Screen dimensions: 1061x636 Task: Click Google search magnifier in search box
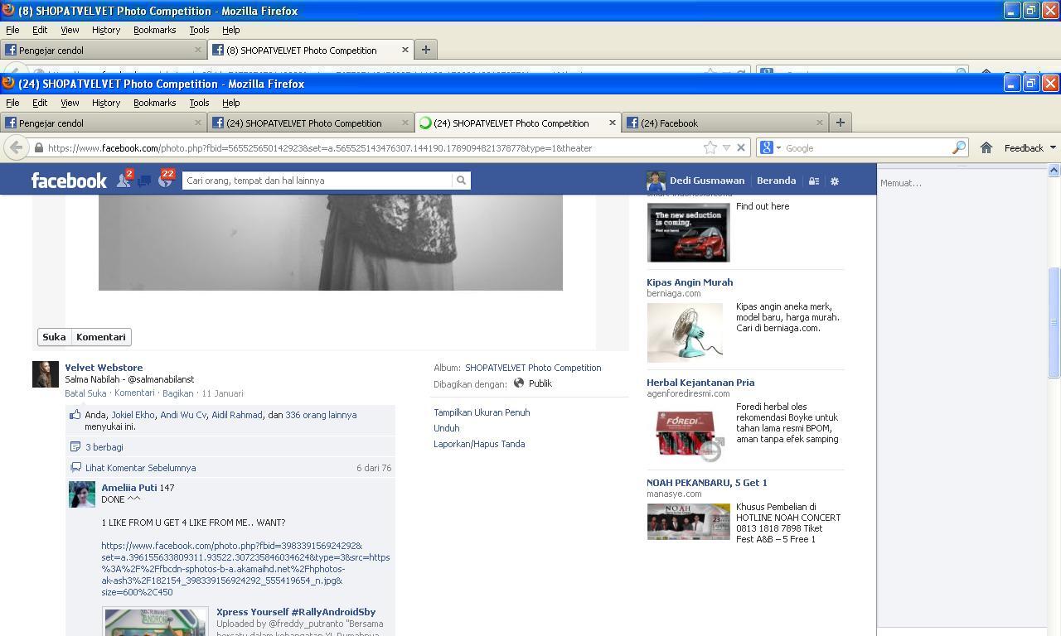[959, 147]
